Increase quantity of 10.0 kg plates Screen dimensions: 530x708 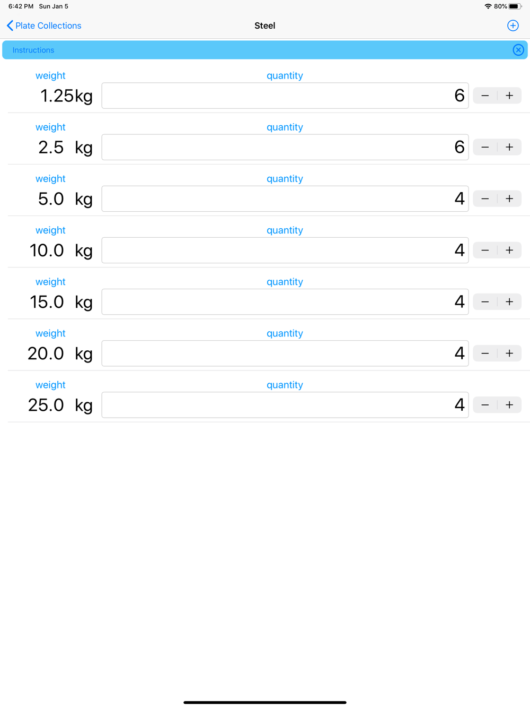509,250
